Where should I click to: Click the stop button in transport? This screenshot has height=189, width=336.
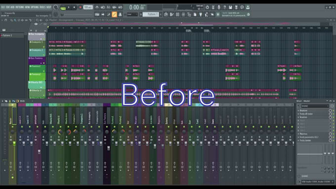tap(74, 7)
